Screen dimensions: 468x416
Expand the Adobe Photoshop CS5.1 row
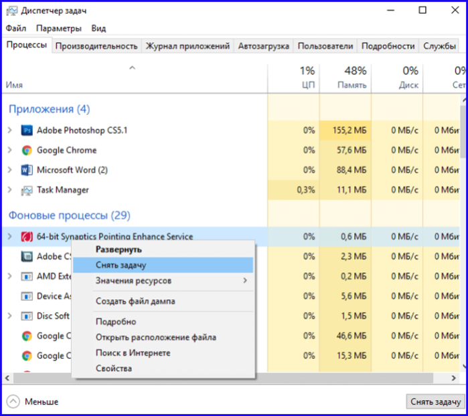tap(10, 130)
